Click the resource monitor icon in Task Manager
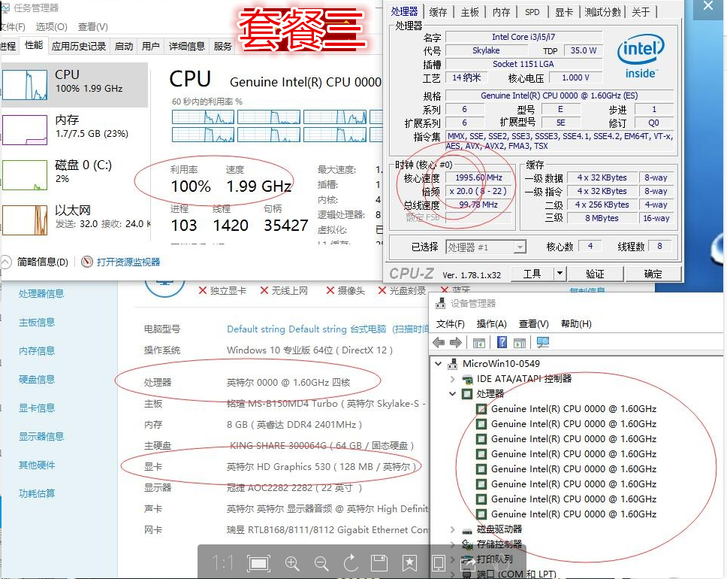Viewport: 727px width, 579px height. [86, 262]
